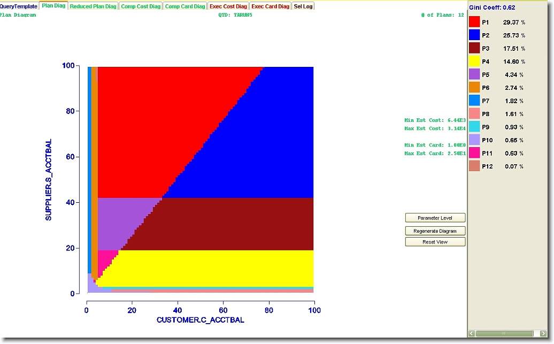The width and height of the screenshot is (554, 344).
Task: Click the 25.73 % legend value
Action: coord(514,35)
